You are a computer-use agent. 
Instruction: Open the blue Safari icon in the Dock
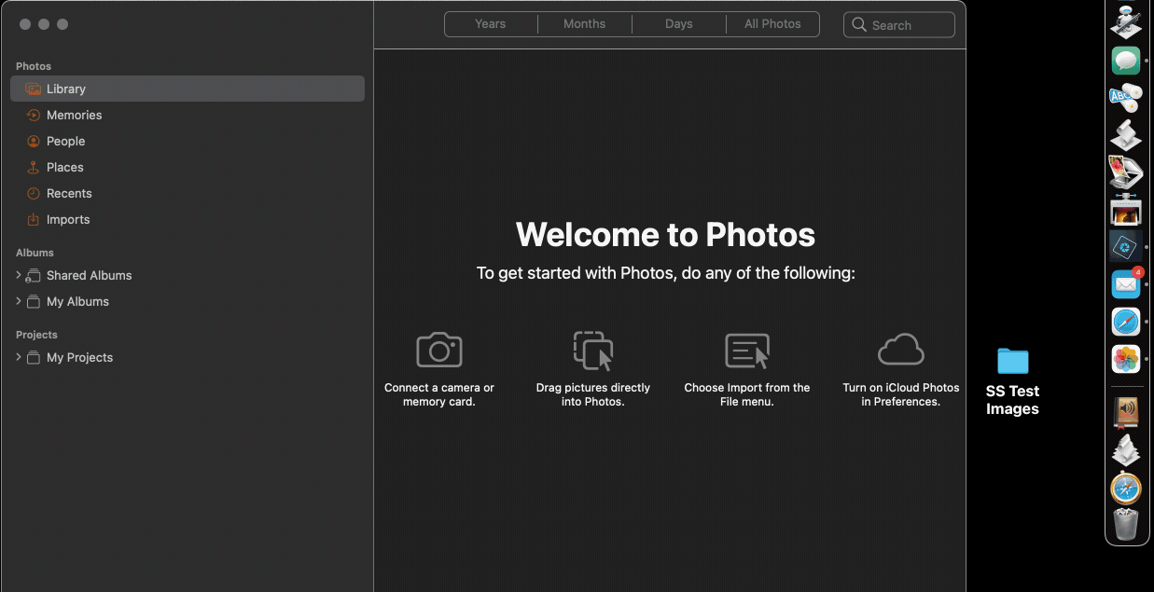(1126, 322)
